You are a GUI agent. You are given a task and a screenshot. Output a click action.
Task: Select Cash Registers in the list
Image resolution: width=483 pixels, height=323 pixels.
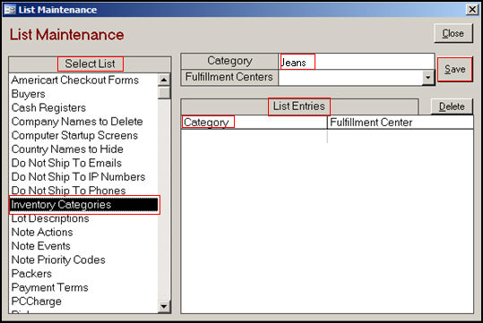click(x=84, y=107)
